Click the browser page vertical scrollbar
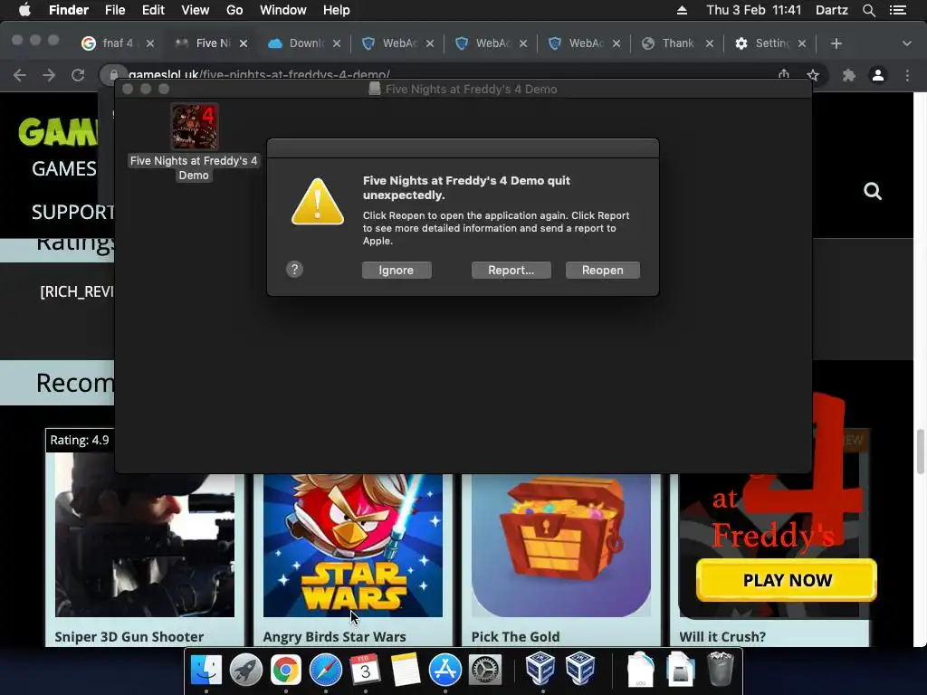Screen dimensions: 927x695 tap(920, 452)
